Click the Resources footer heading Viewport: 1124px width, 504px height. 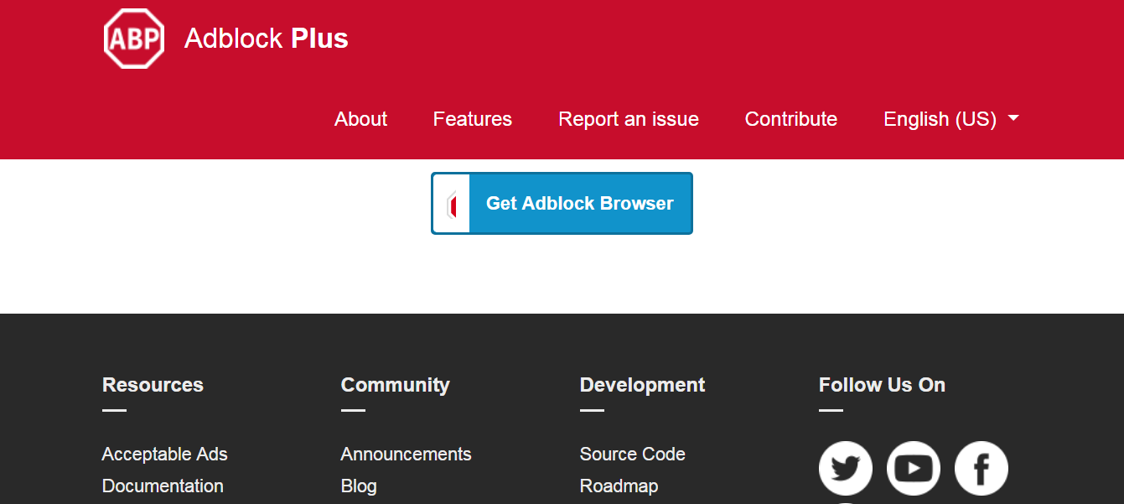click(153, 385)
